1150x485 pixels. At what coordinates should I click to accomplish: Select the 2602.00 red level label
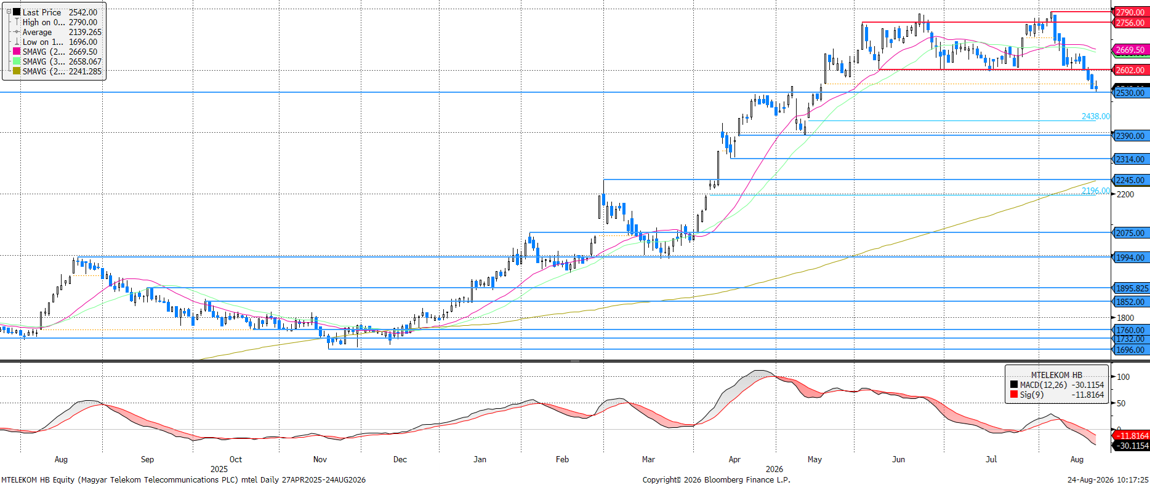(1130, 70)
